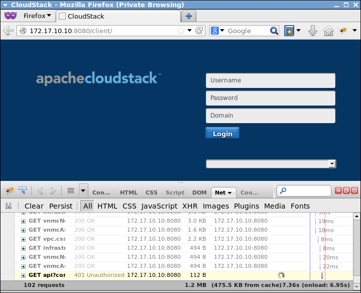
Task: Click the Firebug search field
Action: [304, 190]
